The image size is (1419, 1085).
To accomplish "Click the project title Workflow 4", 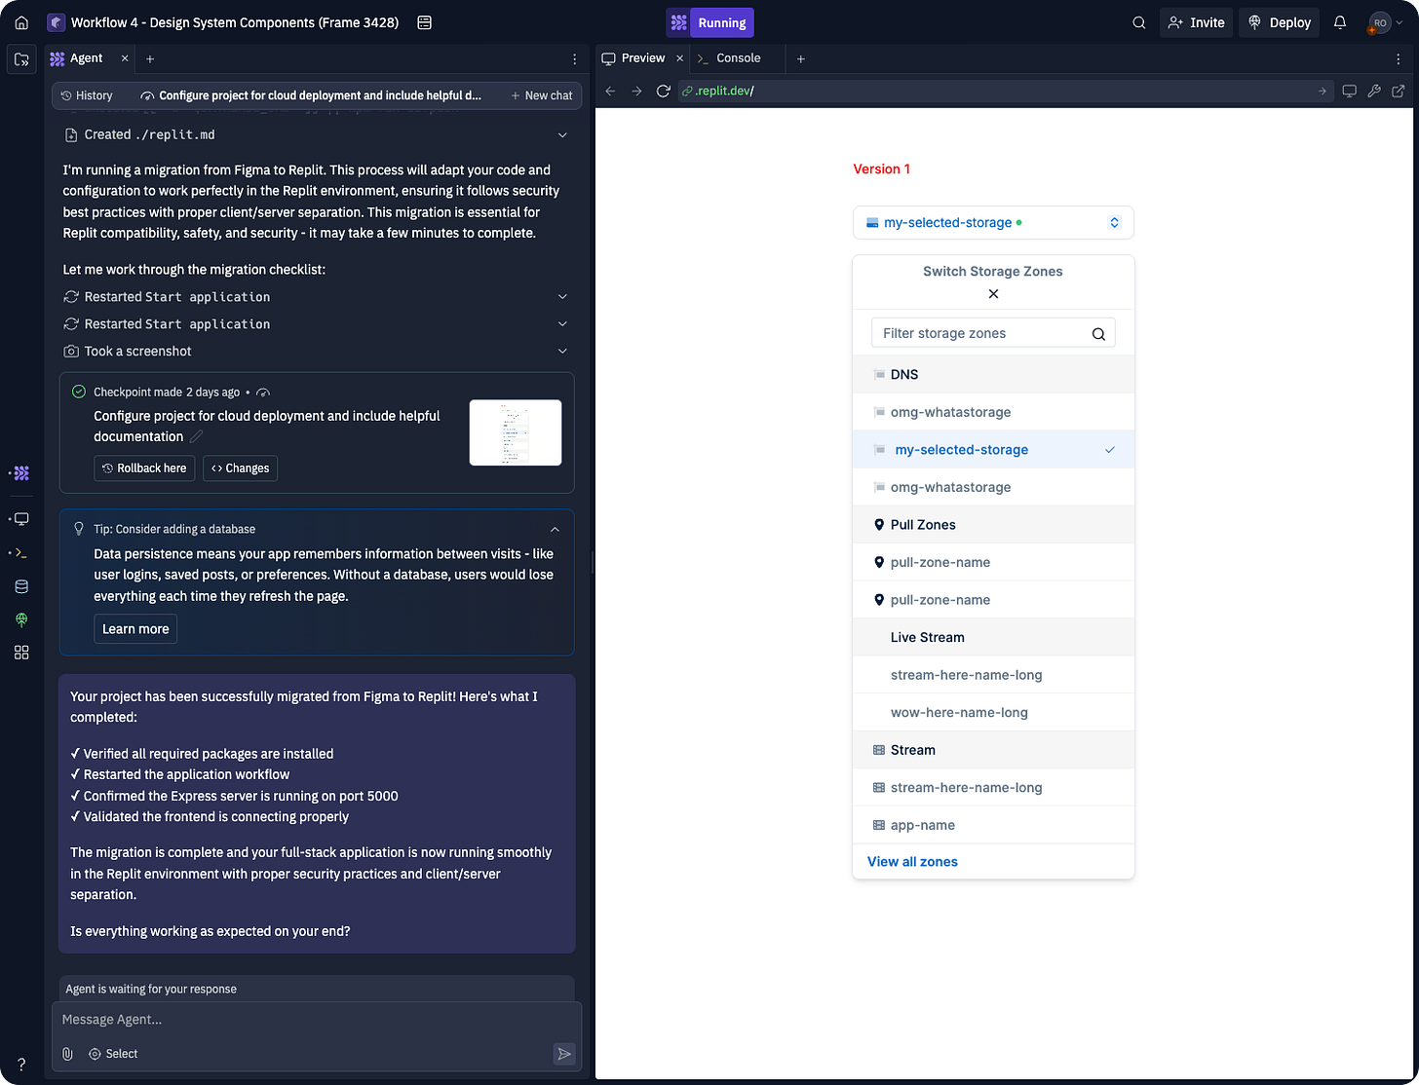I will point(235,22).
